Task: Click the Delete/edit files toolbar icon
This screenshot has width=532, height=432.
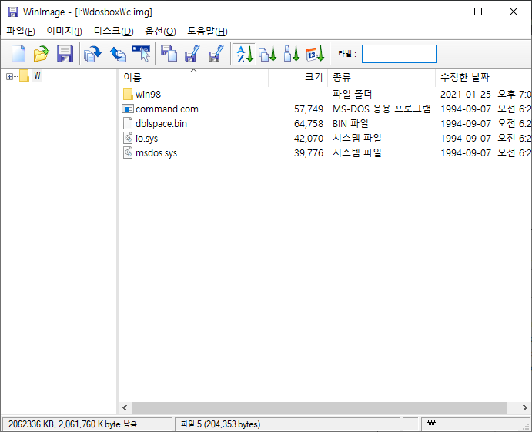Action: coord(216,54)
